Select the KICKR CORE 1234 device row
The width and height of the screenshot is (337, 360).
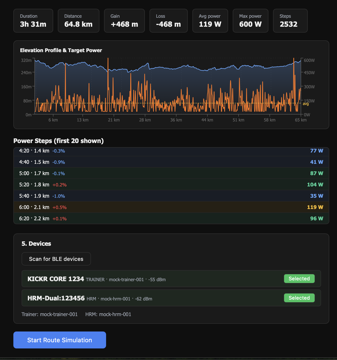pos(154,279)
